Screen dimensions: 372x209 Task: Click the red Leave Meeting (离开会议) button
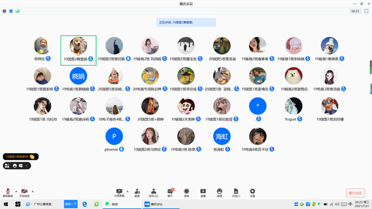355,193
